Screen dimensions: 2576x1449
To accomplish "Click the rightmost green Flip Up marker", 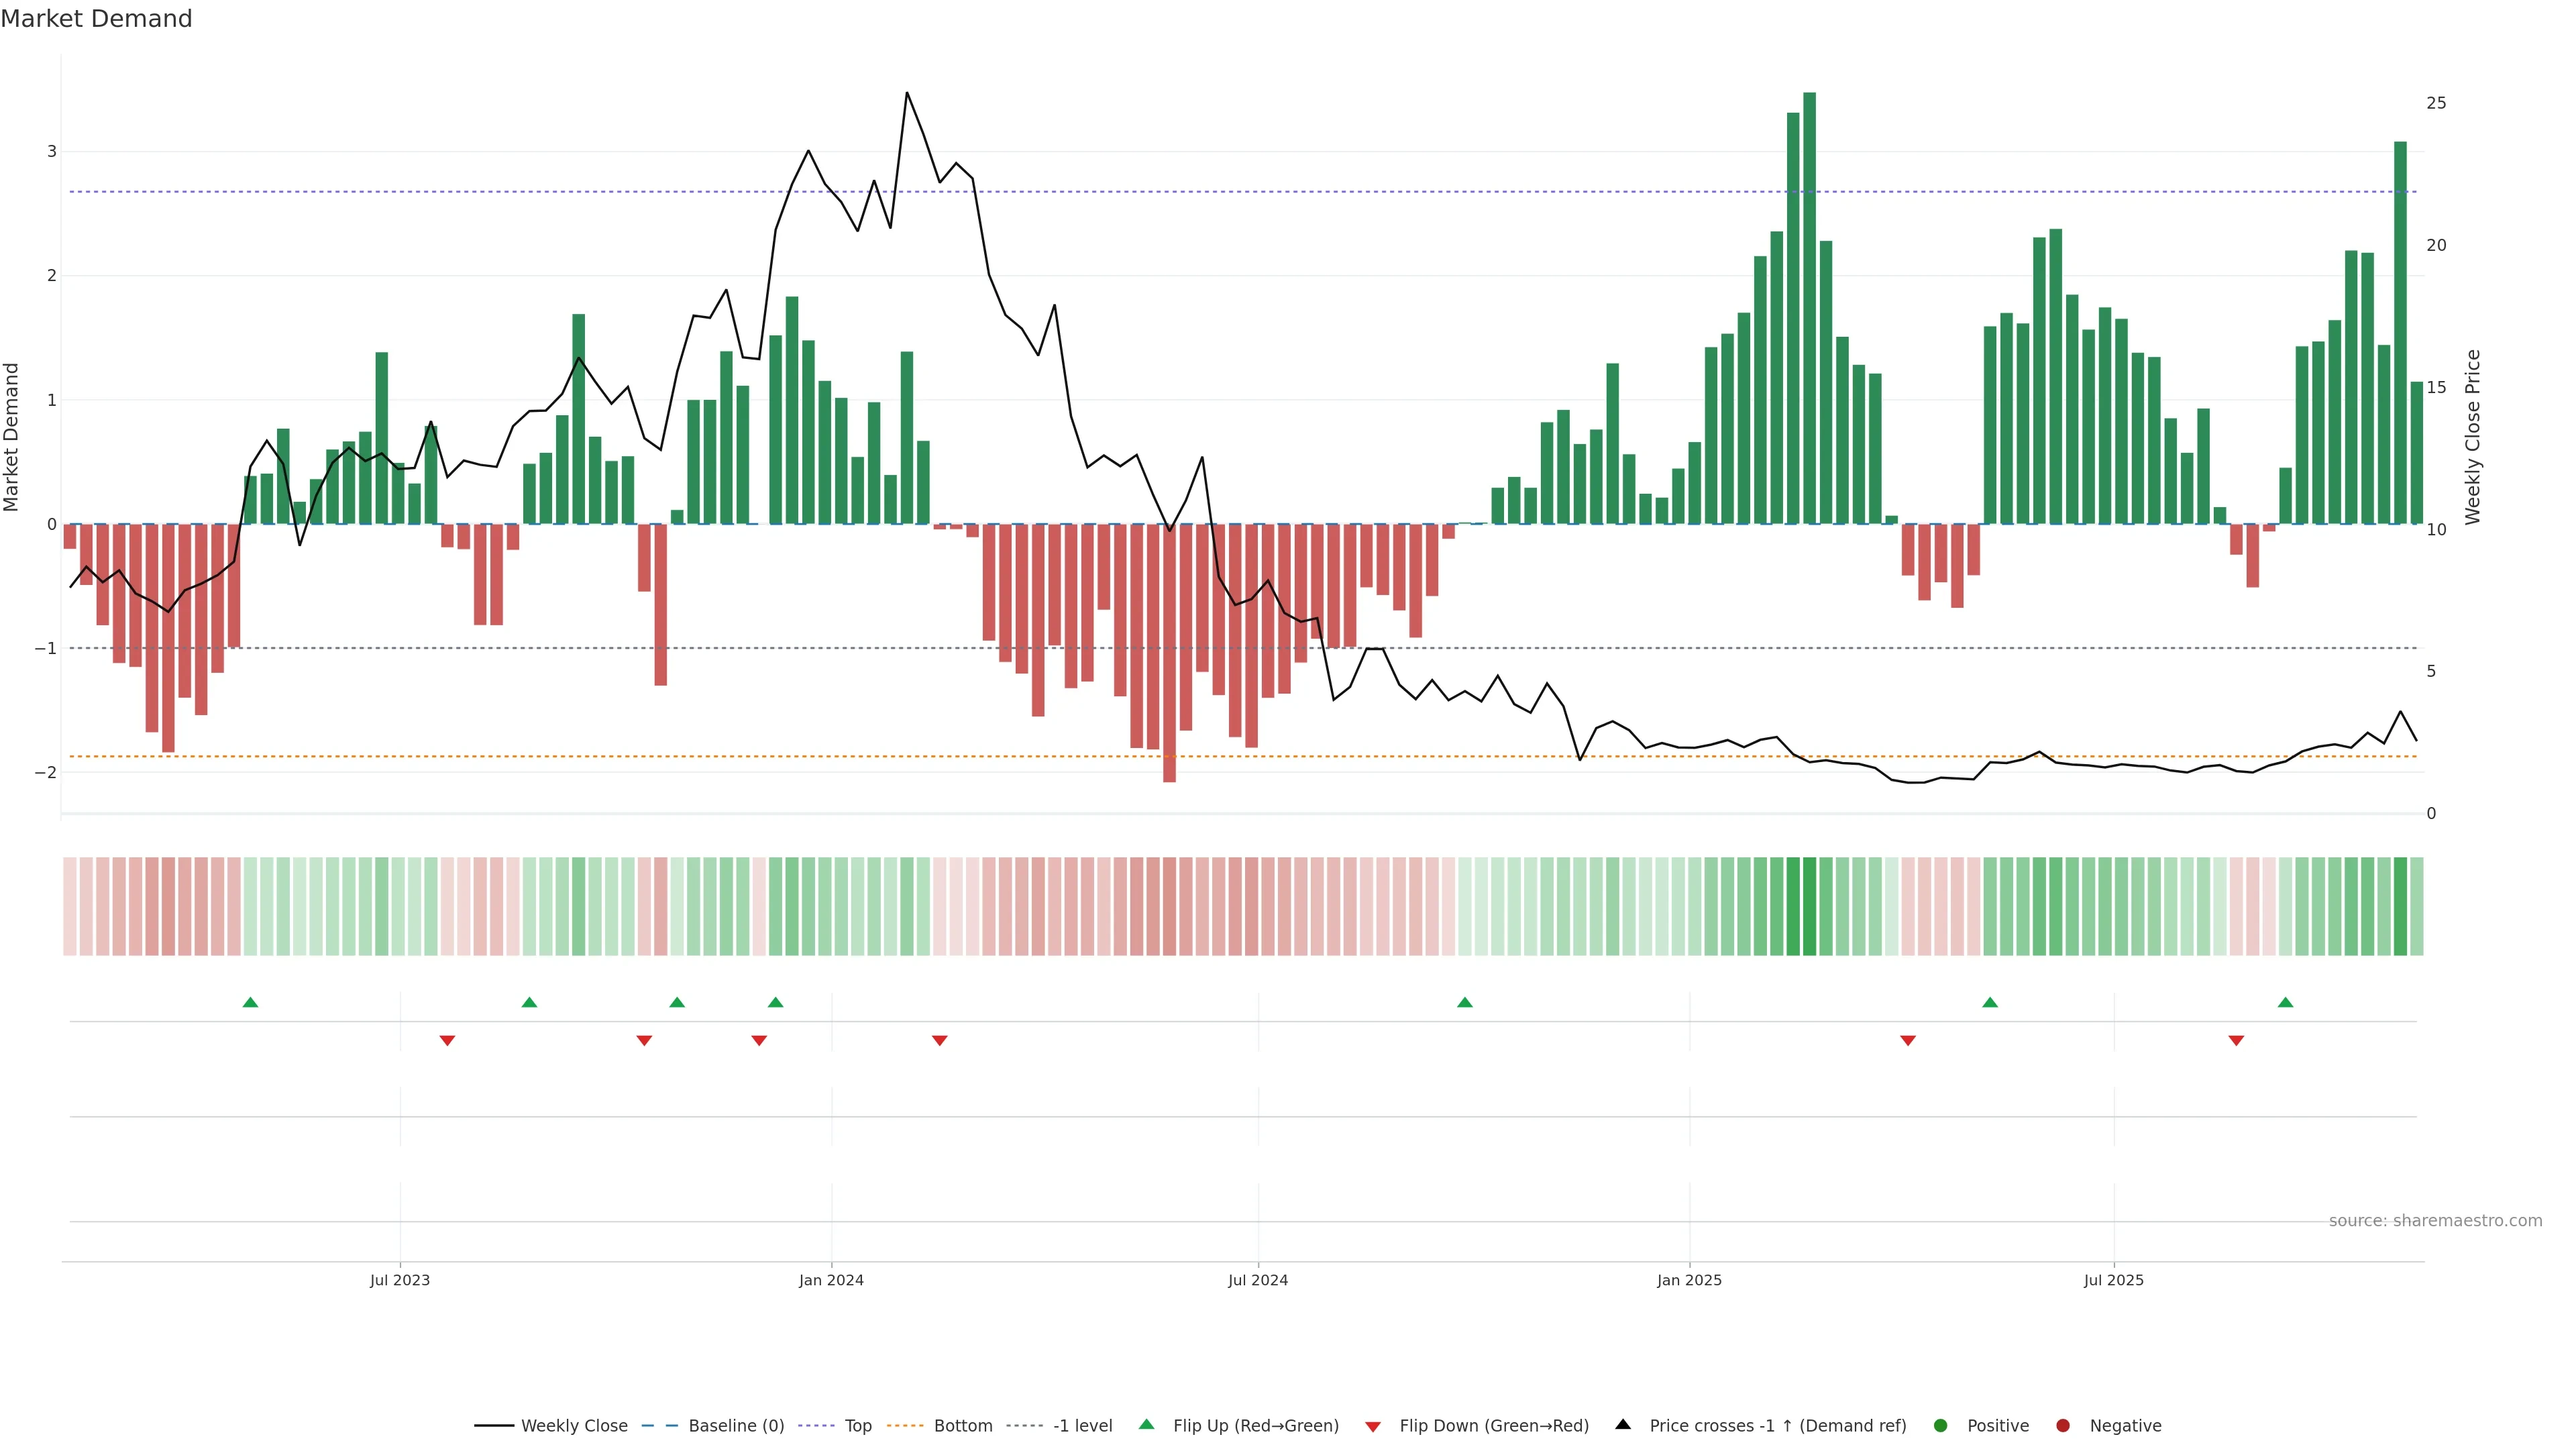I will click(2285, 1002).
